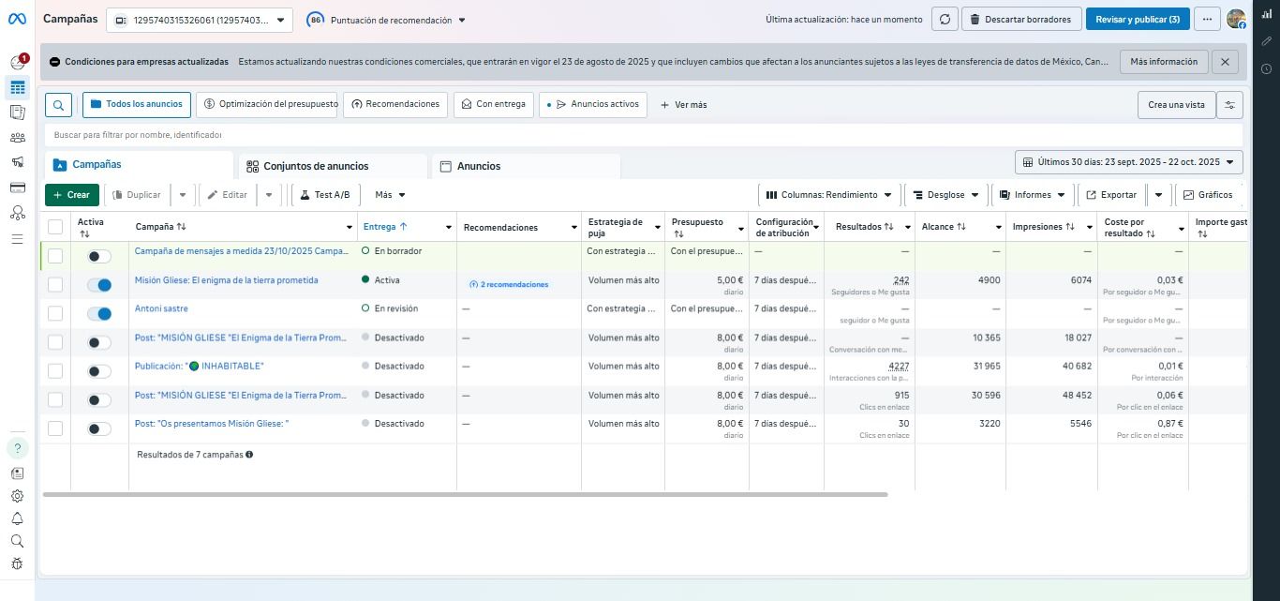
Task: Open the audiences icon in left sidebar
Action: pyautogui.click(x=17, y=138)
